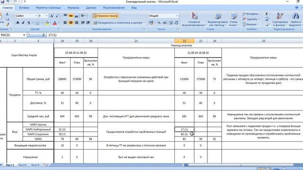This screenshot has height=170, width=303.
Task: Open Стили ячеек gallery
Action: (x=233, y=19)
